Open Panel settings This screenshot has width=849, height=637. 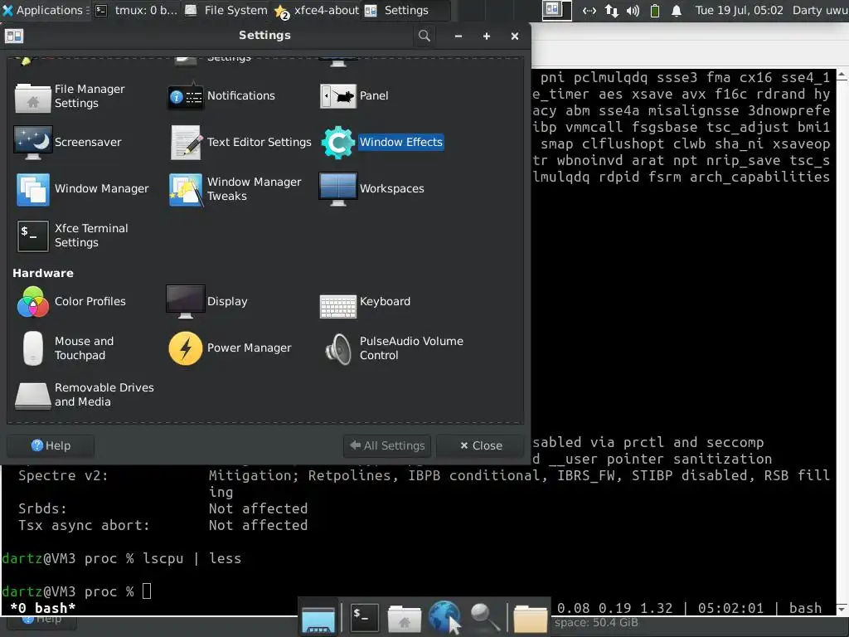(355, 96)
